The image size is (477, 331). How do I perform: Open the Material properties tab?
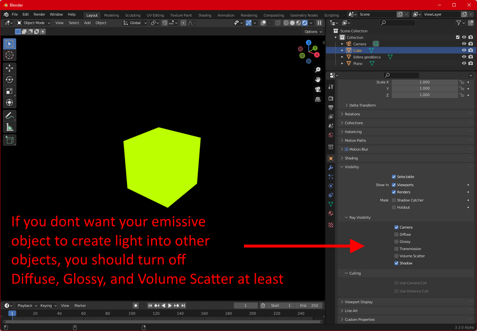click(331, 213)
